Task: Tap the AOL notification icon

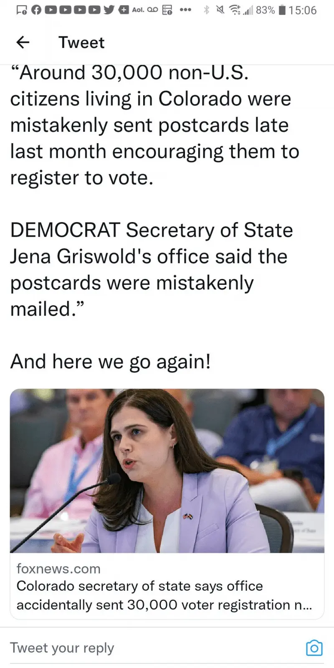Action: 138,10
